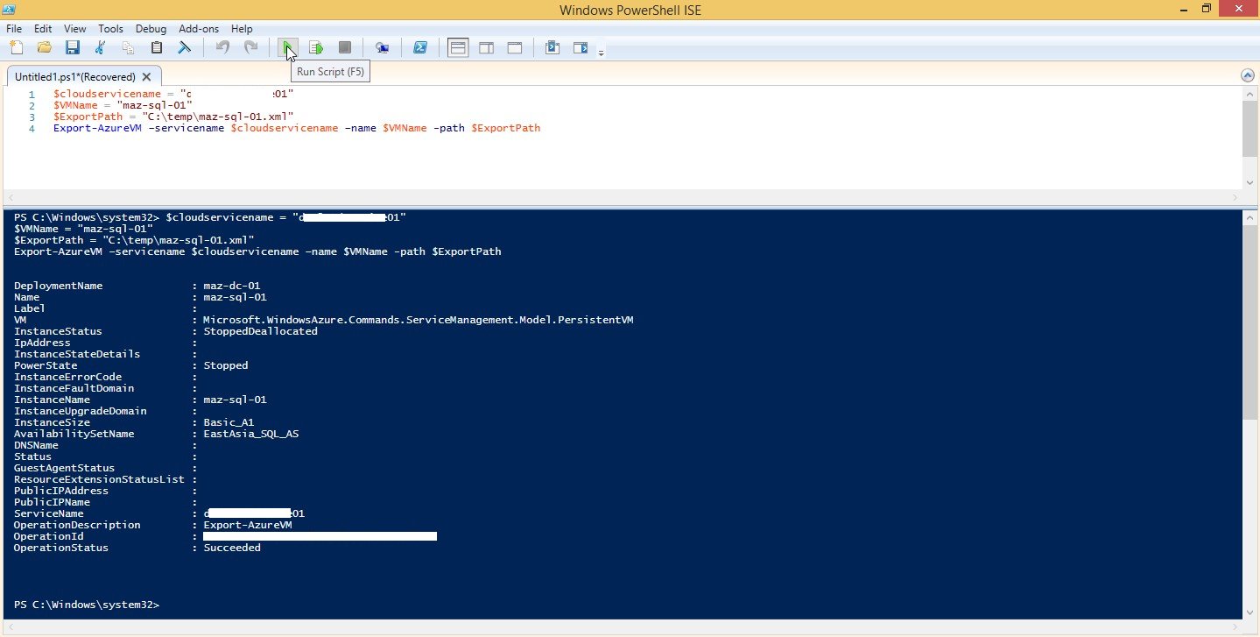Click the console pane scrollbar down arrow

[x=1249, y=612]
